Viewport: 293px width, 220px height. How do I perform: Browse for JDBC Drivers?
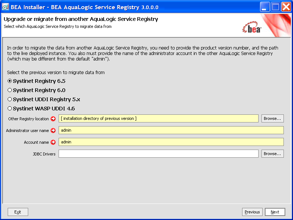tap(272, 154)
